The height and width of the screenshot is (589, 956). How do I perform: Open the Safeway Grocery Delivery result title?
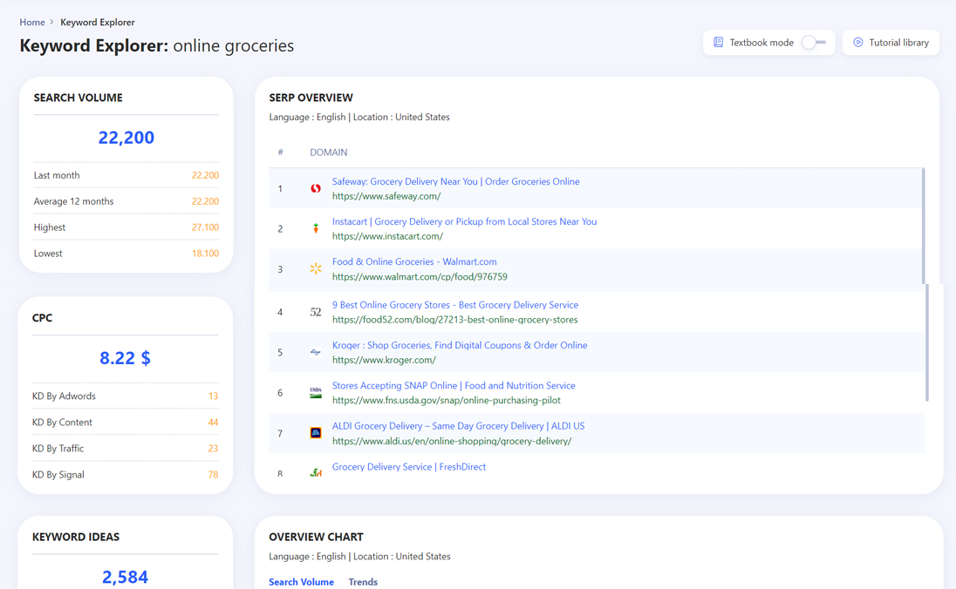click(455, 181)
